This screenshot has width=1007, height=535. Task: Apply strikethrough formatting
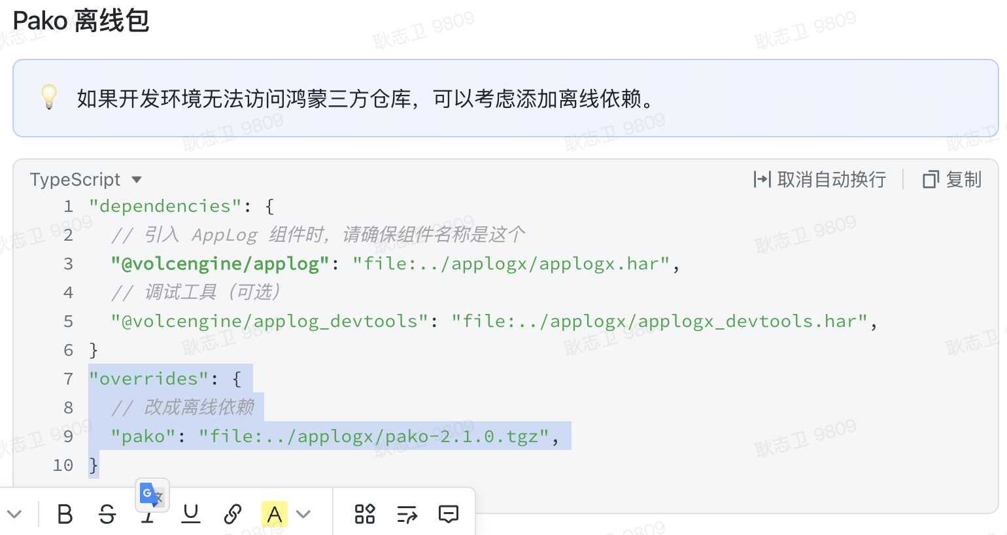pyautogui.click(x=107, y=514)
